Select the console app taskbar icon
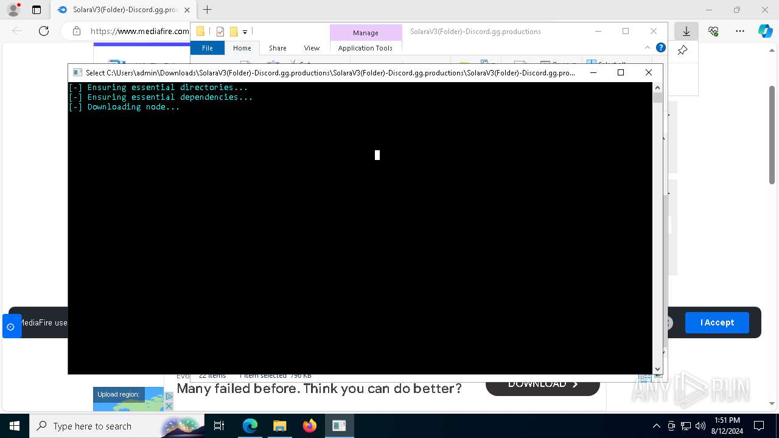Image resolution: width=779 pixels, height=438 pixels. [339, 426]
